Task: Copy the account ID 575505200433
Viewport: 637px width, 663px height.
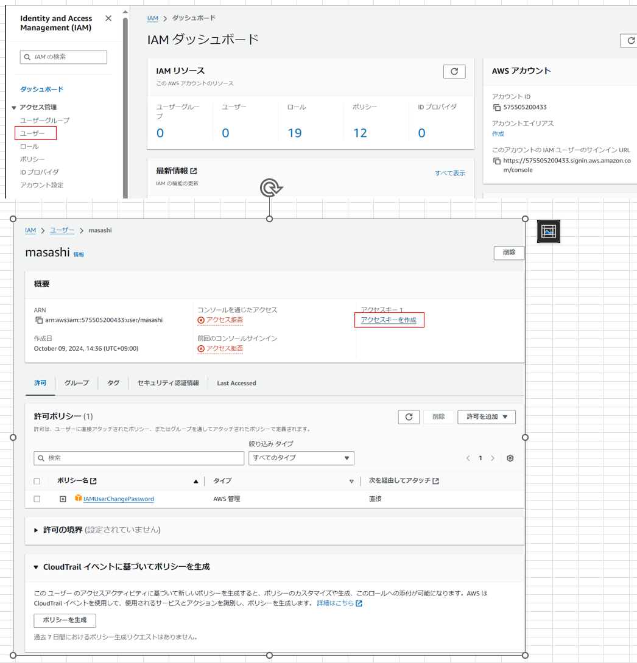Action: (496, 107)
